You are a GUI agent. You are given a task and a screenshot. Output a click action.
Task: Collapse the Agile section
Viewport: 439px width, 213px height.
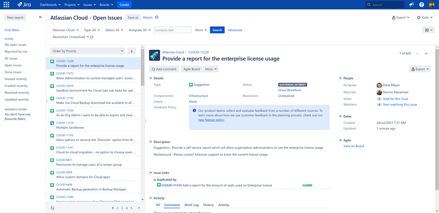pos(340,141)
